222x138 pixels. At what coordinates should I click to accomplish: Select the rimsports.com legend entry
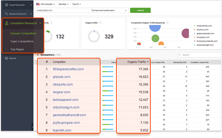tap(203, 37)
